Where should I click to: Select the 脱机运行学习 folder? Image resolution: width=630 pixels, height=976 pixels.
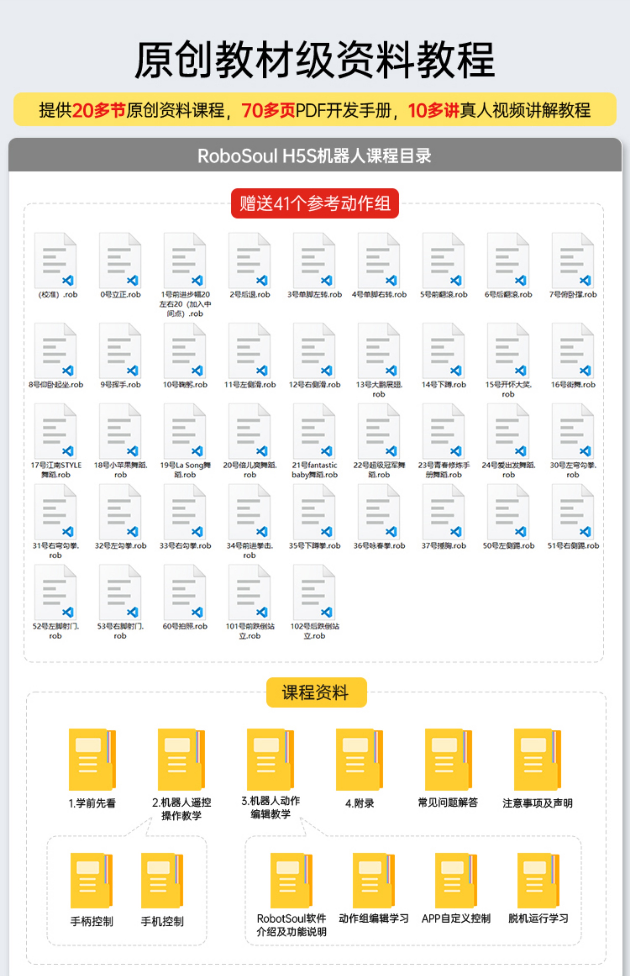click(538, 880)
